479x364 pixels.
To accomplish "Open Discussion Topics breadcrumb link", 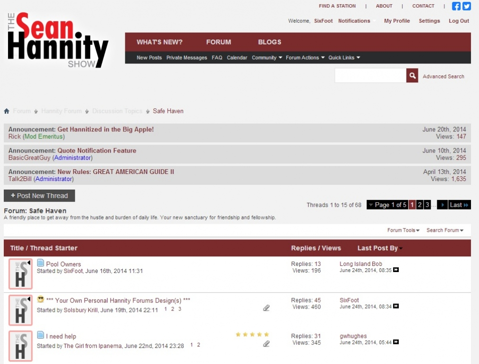I will 117,111.
